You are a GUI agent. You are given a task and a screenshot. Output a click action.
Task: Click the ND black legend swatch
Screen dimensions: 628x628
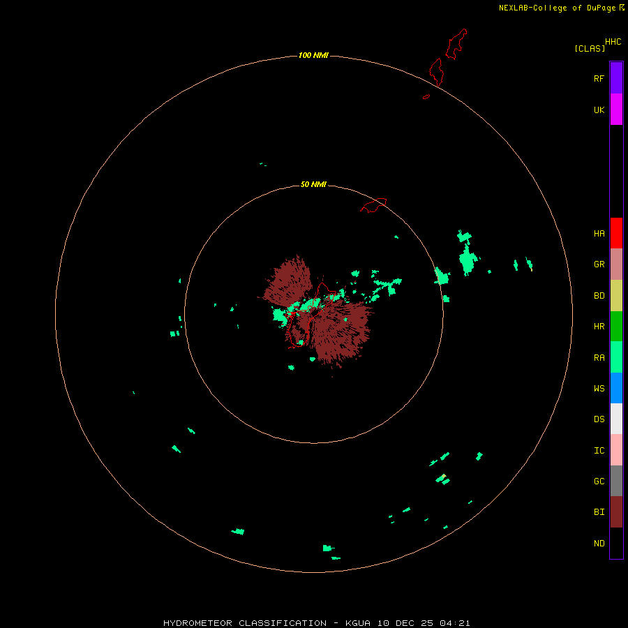[616, 543]
